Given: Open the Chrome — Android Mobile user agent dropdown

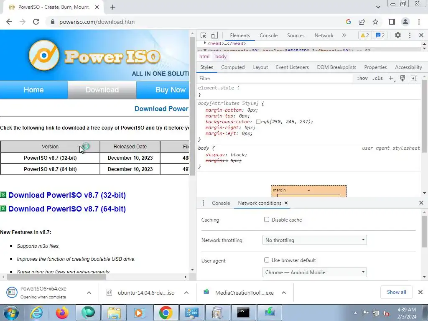Looking at the screenshot, I should 314,272.
